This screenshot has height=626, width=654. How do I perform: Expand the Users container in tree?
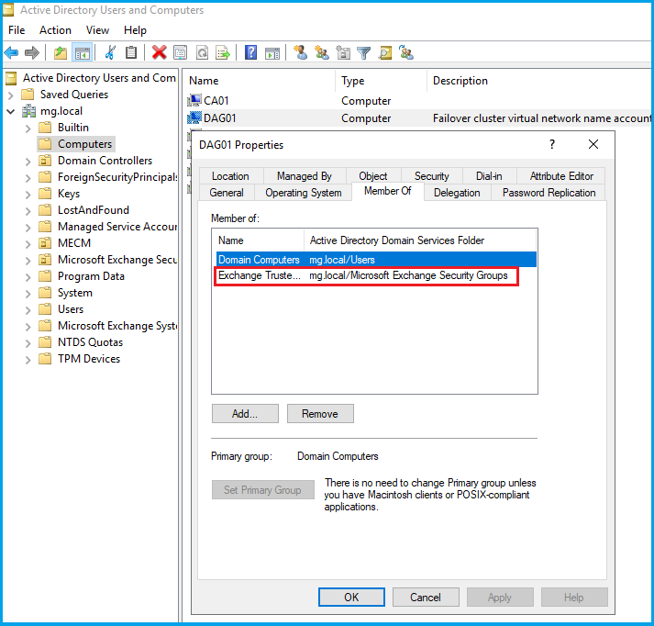(28, 309)
